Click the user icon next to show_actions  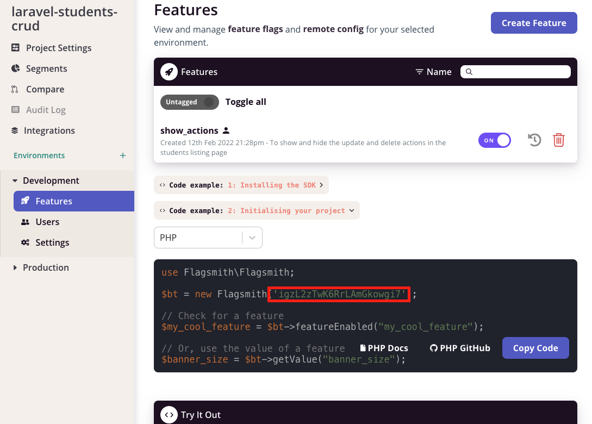click(x=226, y=130)
